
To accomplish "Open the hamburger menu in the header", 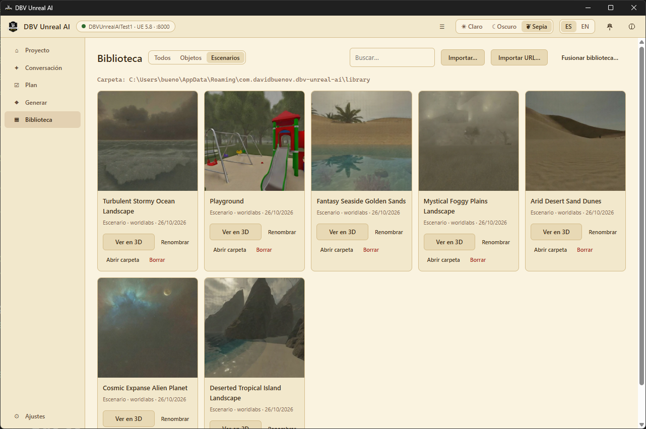I will pos(442,27).
